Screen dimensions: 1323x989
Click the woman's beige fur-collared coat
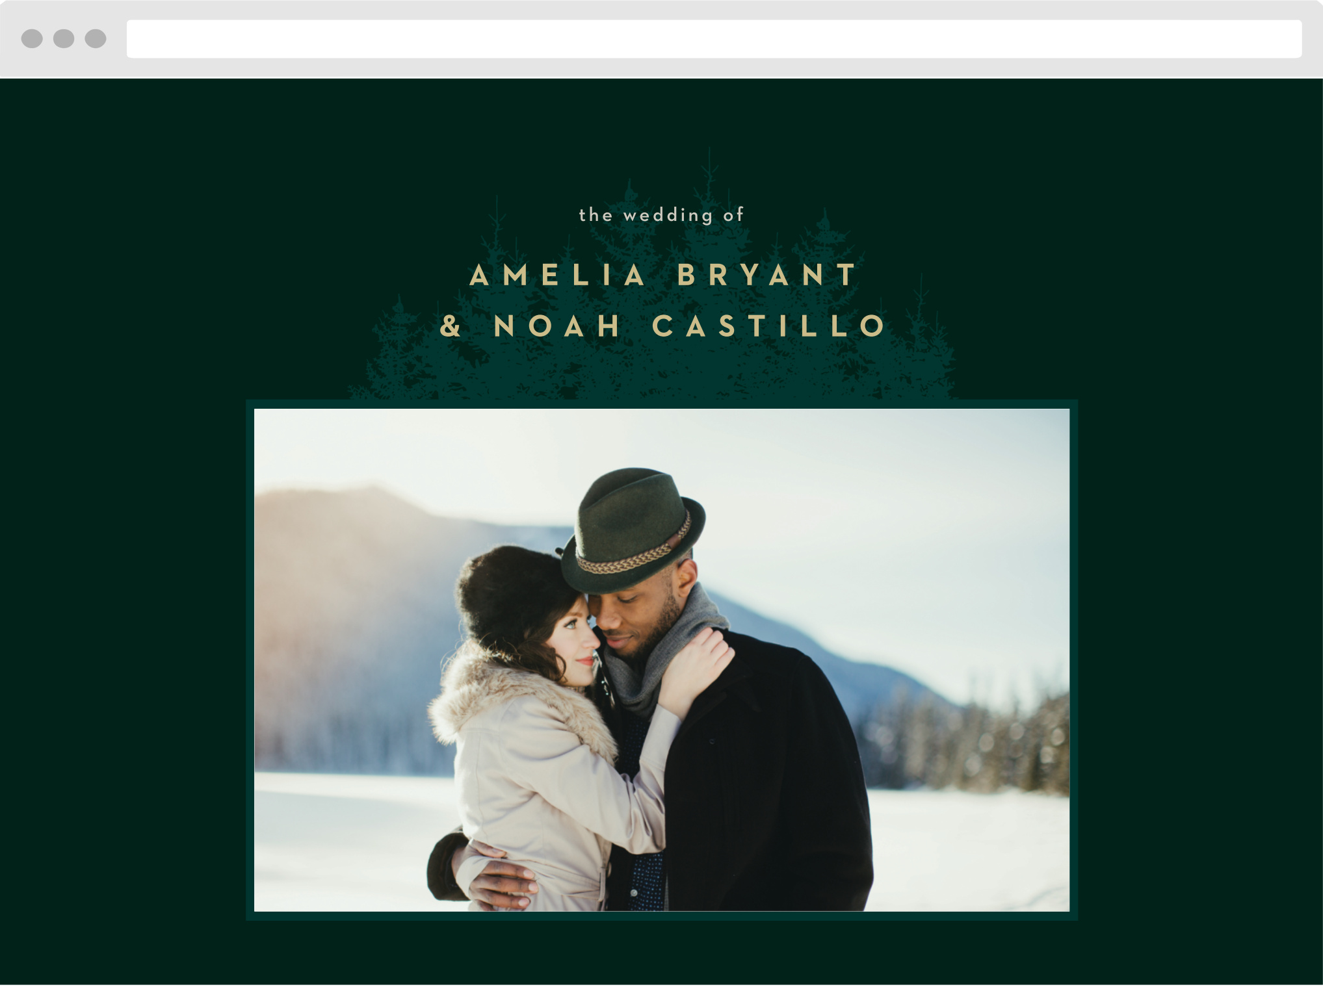pos(546,780)
